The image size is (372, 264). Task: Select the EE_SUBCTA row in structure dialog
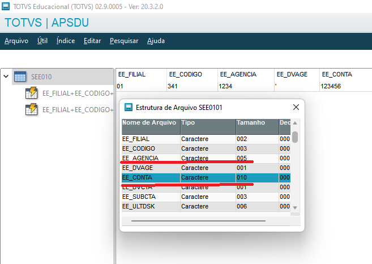coord(206,197)
